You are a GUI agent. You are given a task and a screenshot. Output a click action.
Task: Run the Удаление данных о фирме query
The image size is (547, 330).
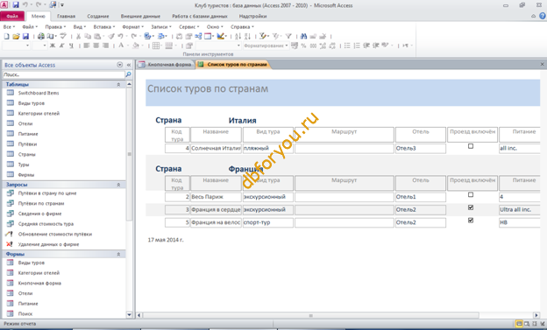coord(48,244)
